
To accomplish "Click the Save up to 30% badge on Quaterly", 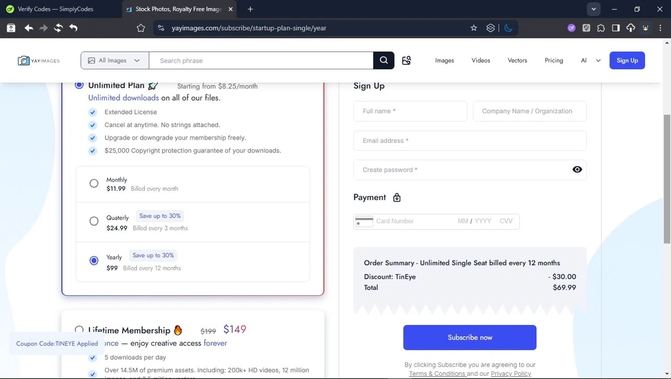I will (160, 216).
